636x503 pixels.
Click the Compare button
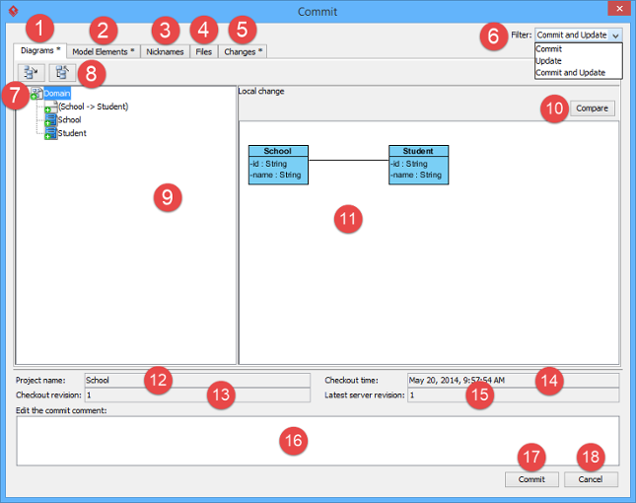coord(593,108)
